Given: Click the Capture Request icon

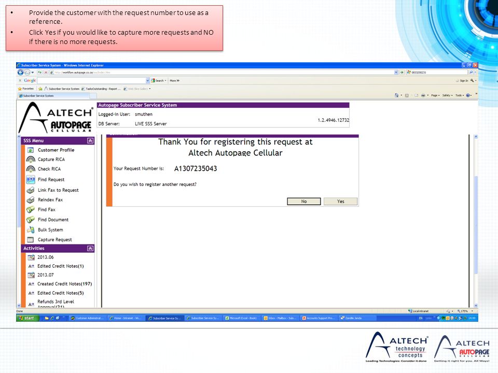Looking at the screenshot, I should click(31, 240).
